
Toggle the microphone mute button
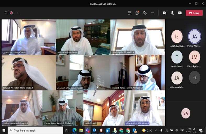(172, 13)
